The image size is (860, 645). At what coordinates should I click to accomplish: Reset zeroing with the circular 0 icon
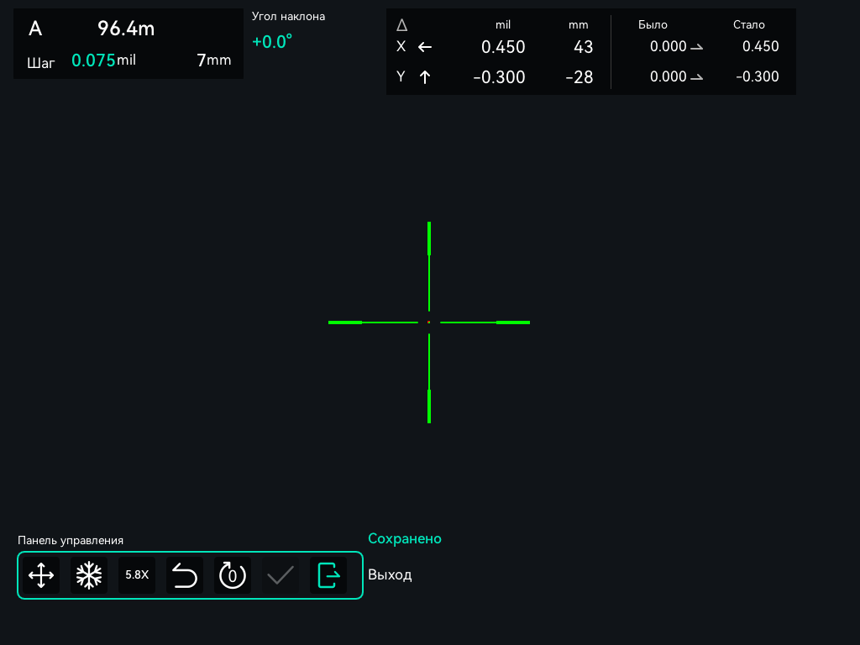pyautogui.click(x=233, y=575)
